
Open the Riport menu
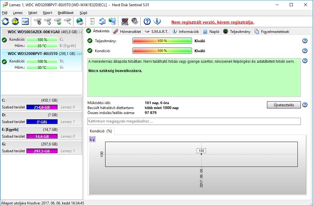[x=48, y=13]
